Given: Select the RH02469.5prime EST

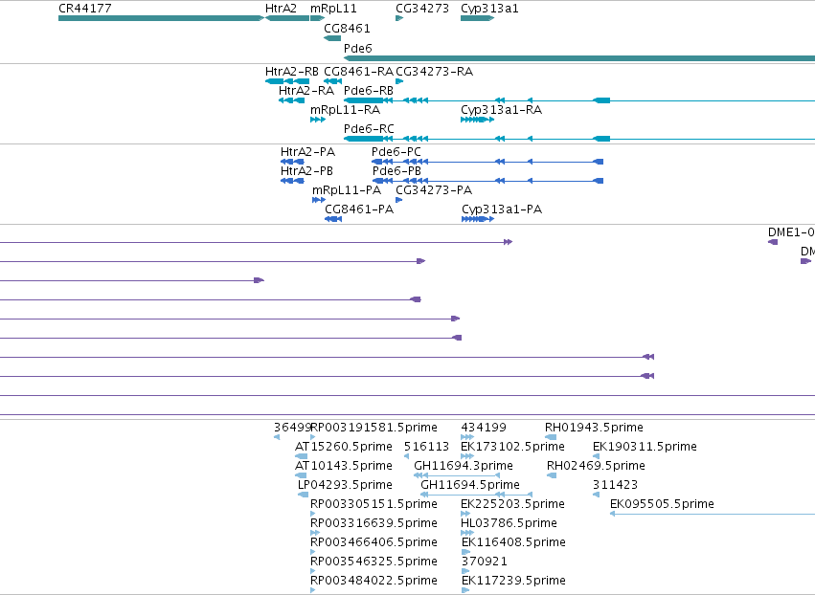Looking at the screenshot, I should (552, 475).
